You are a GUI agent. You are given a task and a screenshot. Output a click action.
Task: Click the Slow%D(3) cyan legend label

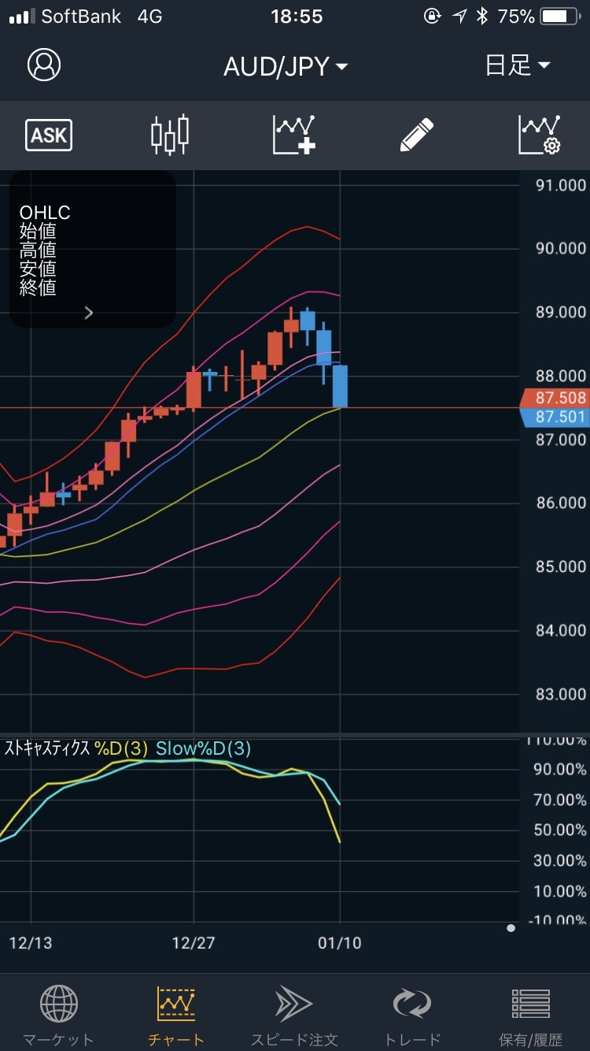pos(203,748)
